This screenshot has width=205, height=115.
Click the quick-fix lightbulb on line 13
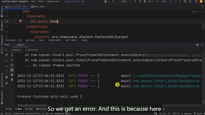tap(20, 21)
